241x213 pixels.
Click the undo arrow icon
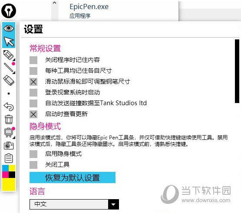[x=9, y=106]
